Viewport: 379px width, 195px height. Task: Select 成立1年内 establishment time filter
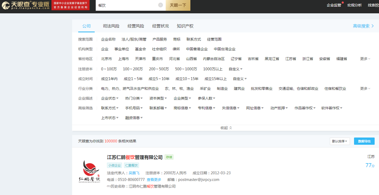(109, 79)
